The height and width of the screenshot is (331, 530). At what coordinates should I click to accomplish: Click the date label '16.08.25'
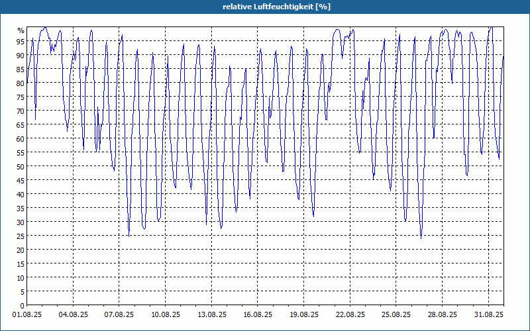258,315
